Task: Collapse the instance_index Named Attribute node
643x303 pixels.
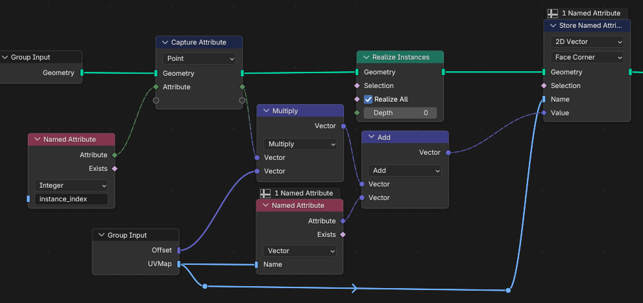Action: pyautogui.click(x=38, y=140)
